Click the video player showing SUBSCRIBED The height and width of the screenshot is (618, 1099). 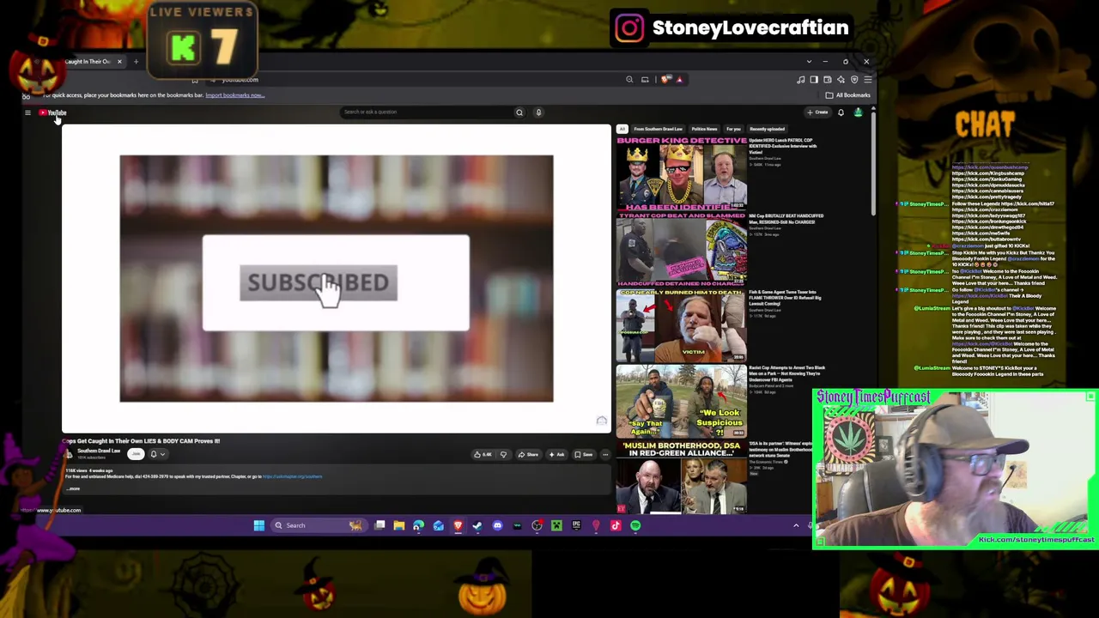coord(337,278)
